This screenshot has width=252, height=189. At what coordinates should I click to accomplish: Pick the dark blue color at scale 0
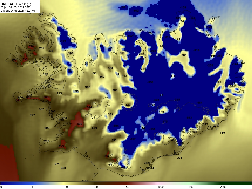1,183
